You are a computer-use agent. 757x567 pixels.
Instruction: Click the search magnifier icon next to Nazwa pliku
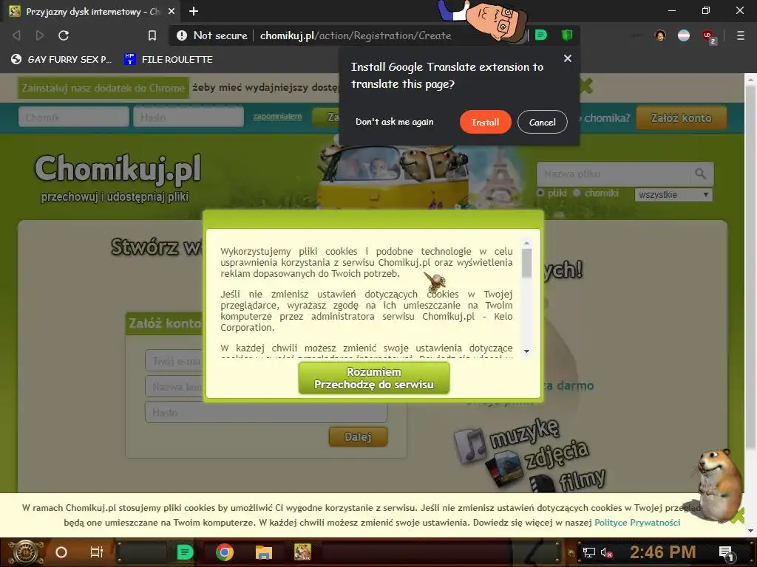(x=701, y=173)
